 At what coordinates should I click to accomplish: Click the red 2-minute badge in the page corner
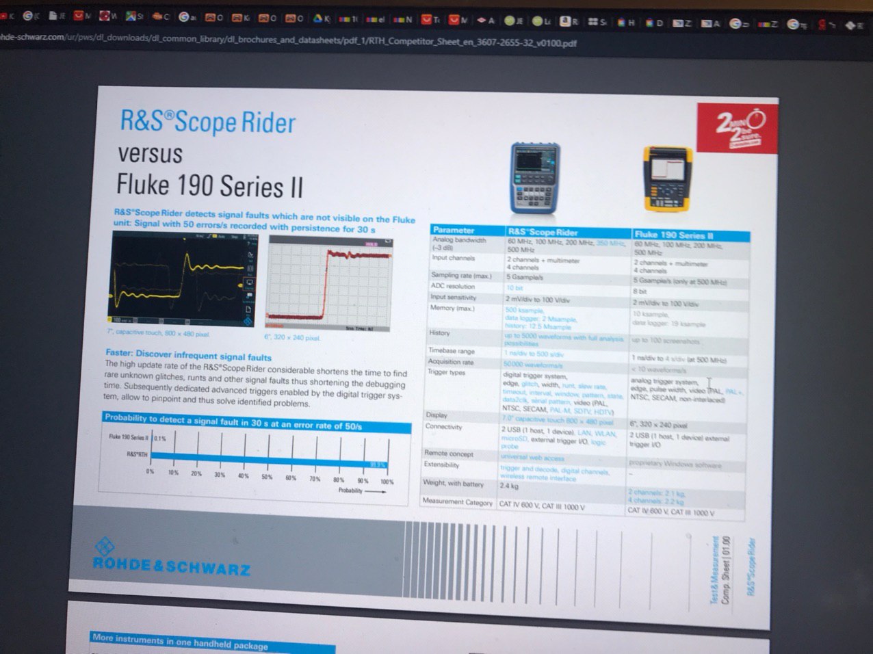click(x=738, y=127)
